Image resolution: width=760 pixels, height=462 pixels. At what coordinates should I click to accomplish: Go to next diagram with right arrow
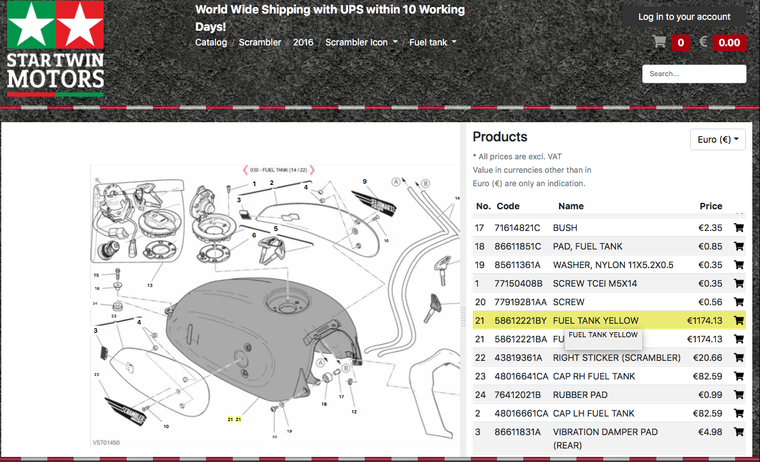click(312, 170)
